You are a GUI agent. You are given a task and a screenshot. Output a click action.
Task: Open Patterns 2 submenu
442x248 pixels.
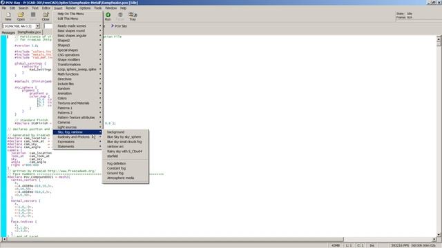point(78,113)
